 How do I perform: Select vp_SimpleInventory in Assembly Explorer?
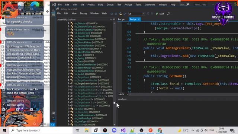coord(90,39)
